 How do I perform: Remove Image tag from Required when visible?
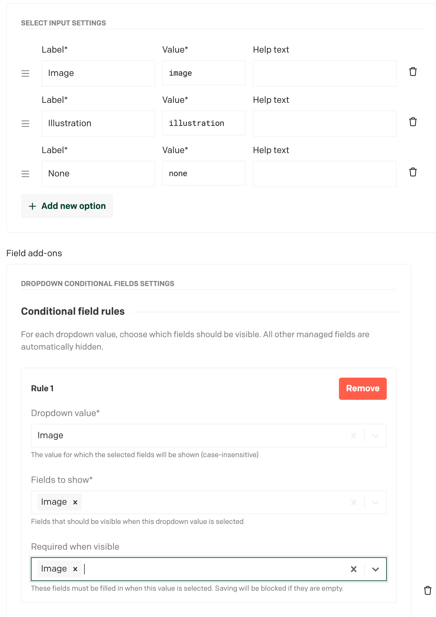75,569
